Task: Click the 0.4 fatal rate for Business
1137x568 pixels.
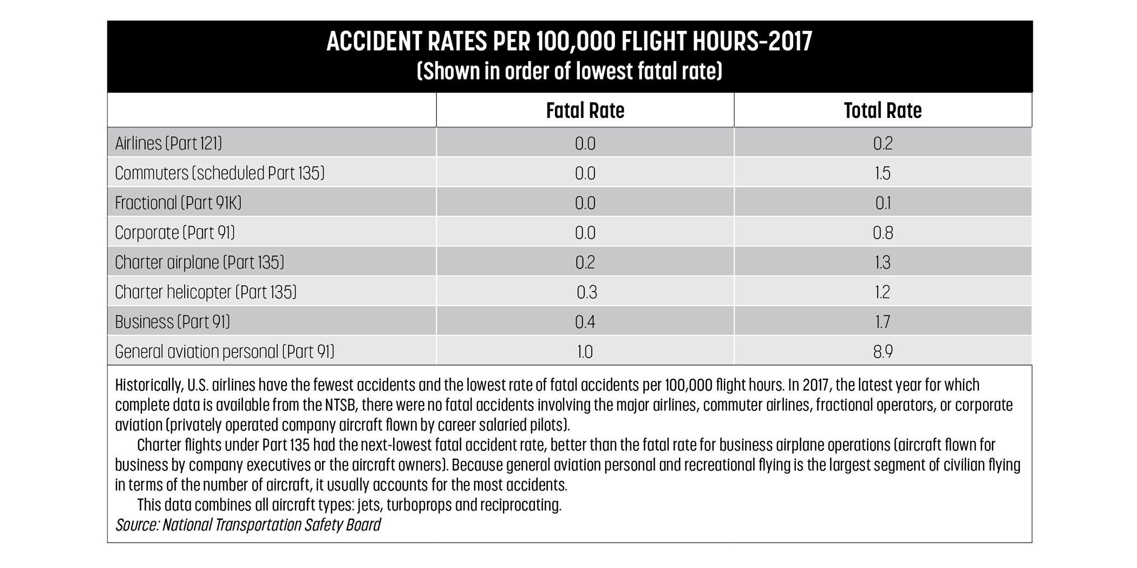Action: click(585, 322)
